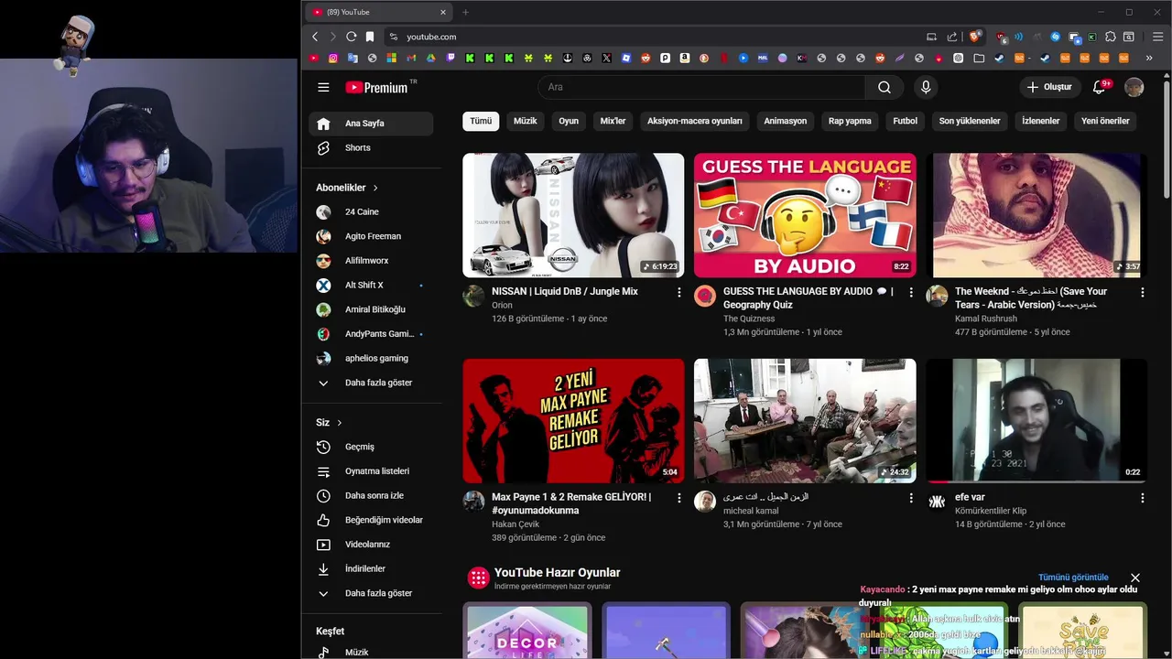Open options for Max Payne Remake video
1172x659 pixels.
[x=679, y=498]
